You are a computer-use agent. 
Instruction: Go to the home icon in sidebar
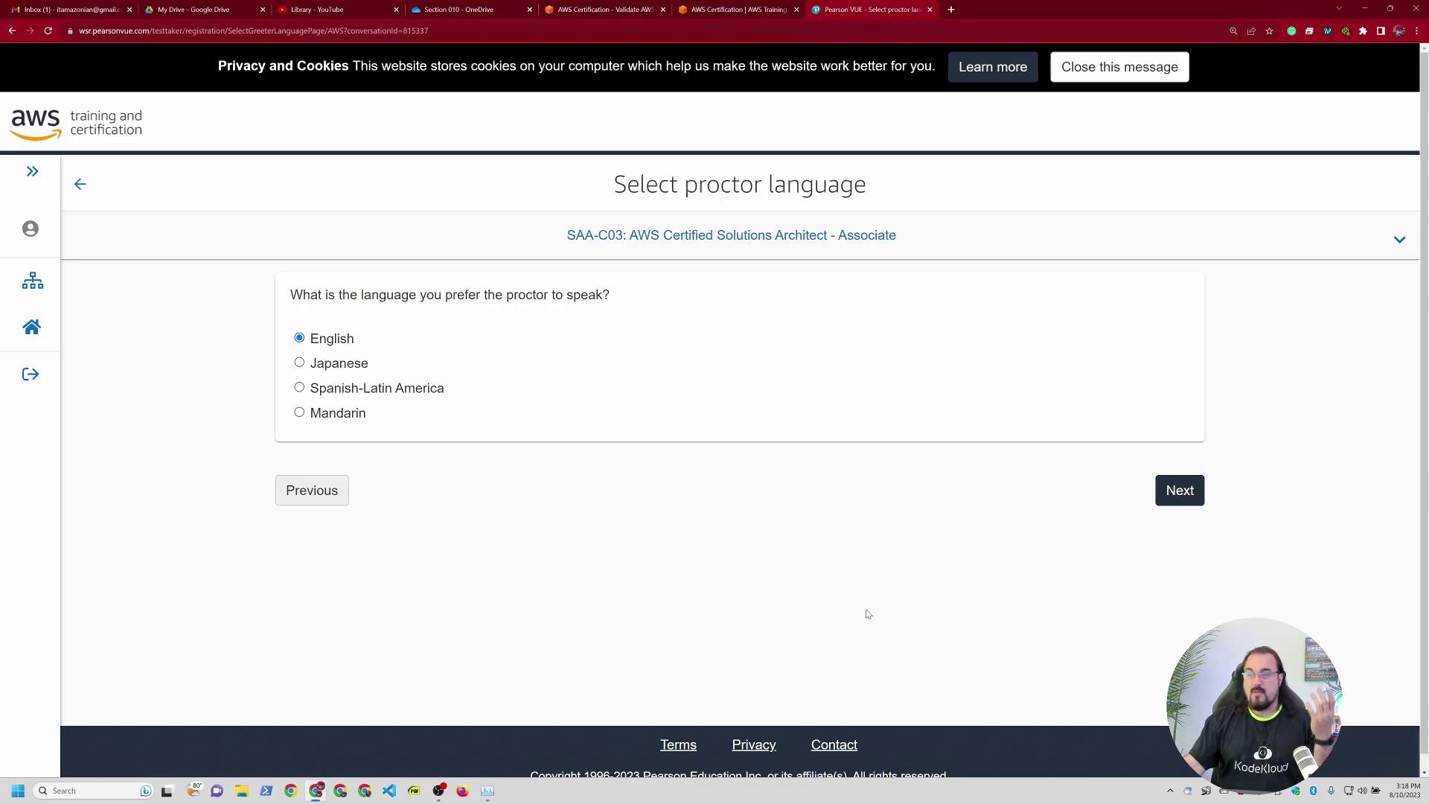pos(31,328)
